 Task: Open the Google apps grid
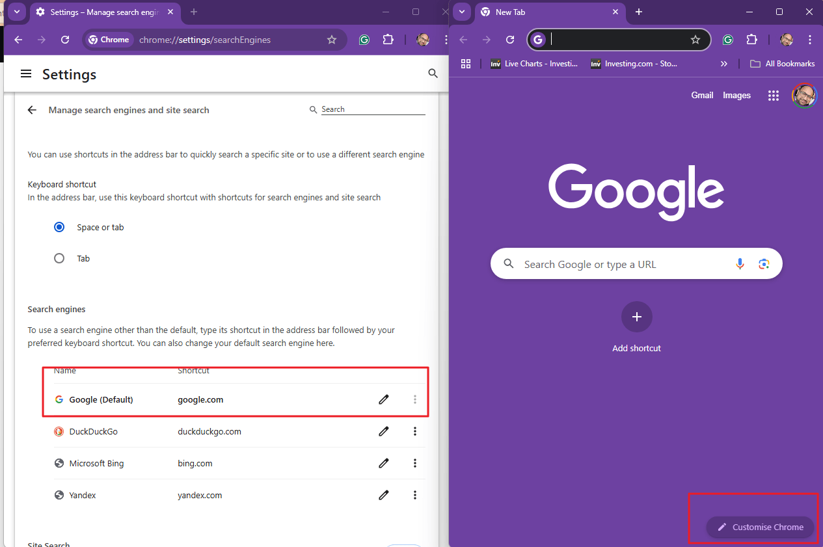tap(773, 96)
